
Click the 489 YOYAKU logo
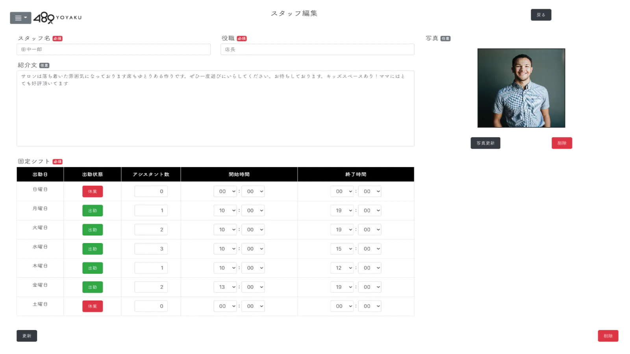(57, 18)
